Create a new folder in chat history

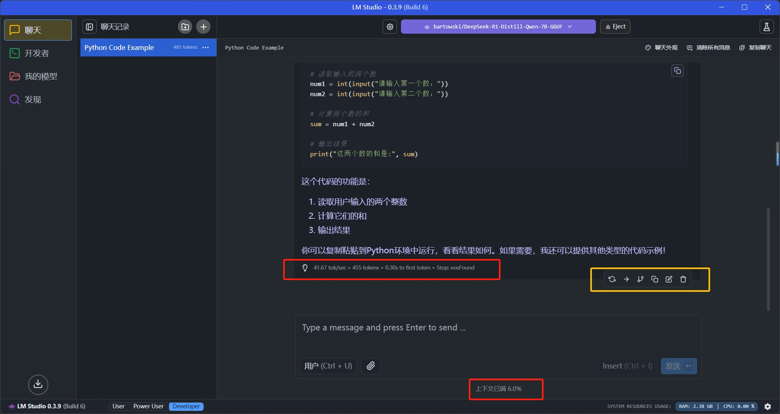pyautogui.click(x=185, y=27)
